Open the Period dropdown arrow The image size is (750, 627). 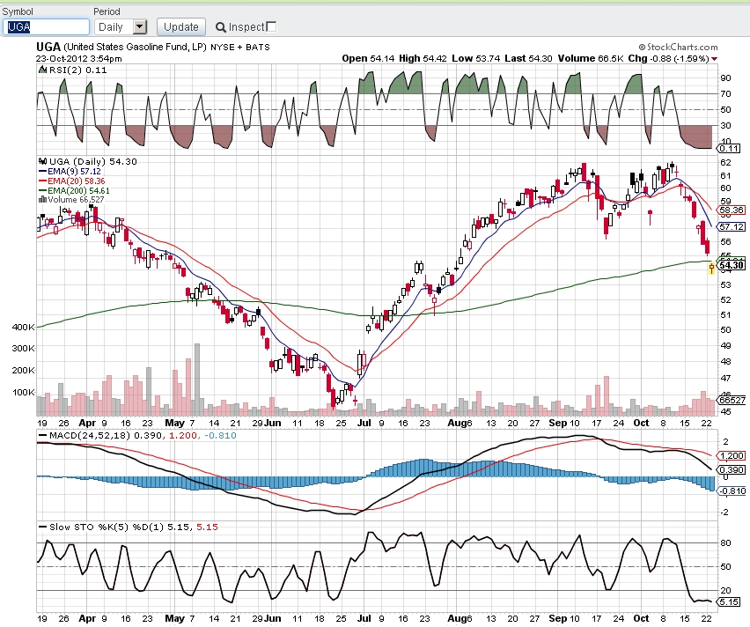pos(139,26)
